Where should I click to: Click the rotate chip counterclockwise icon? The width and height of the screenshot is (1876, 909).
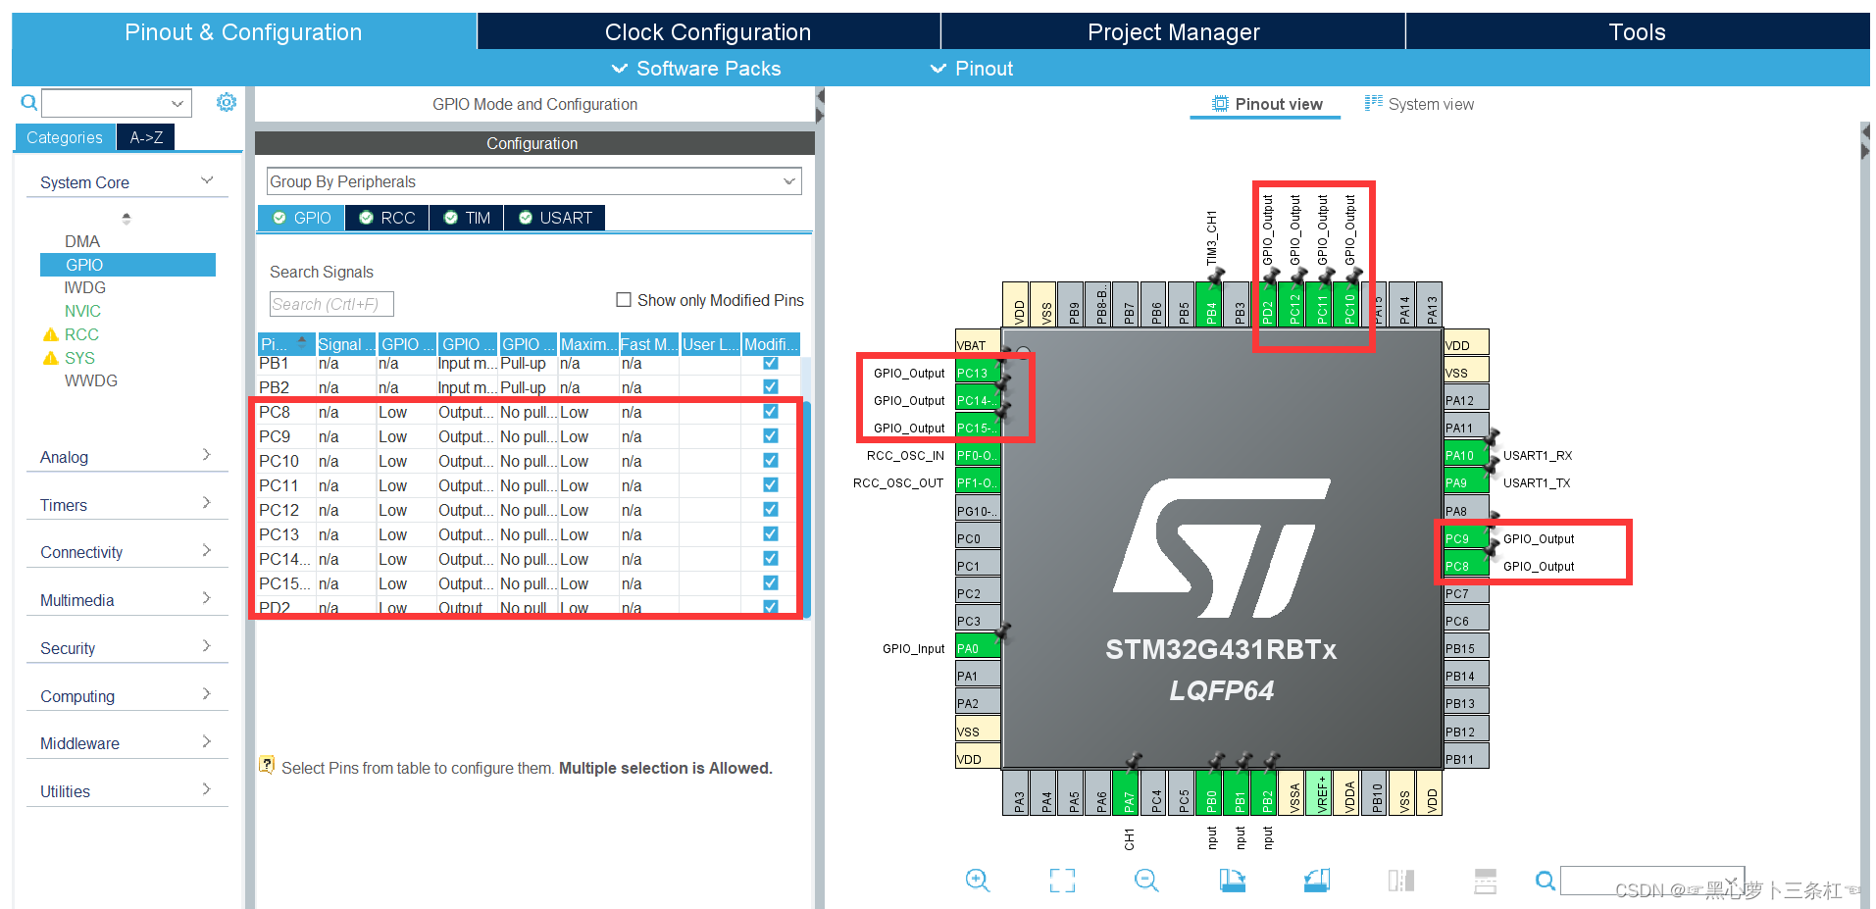click(1317, 881)
